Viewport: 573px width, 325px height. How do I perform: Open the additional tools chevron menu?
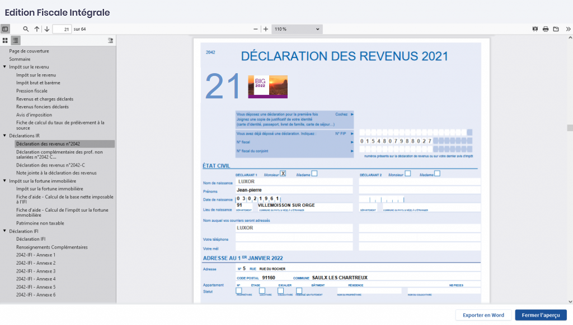569,29
